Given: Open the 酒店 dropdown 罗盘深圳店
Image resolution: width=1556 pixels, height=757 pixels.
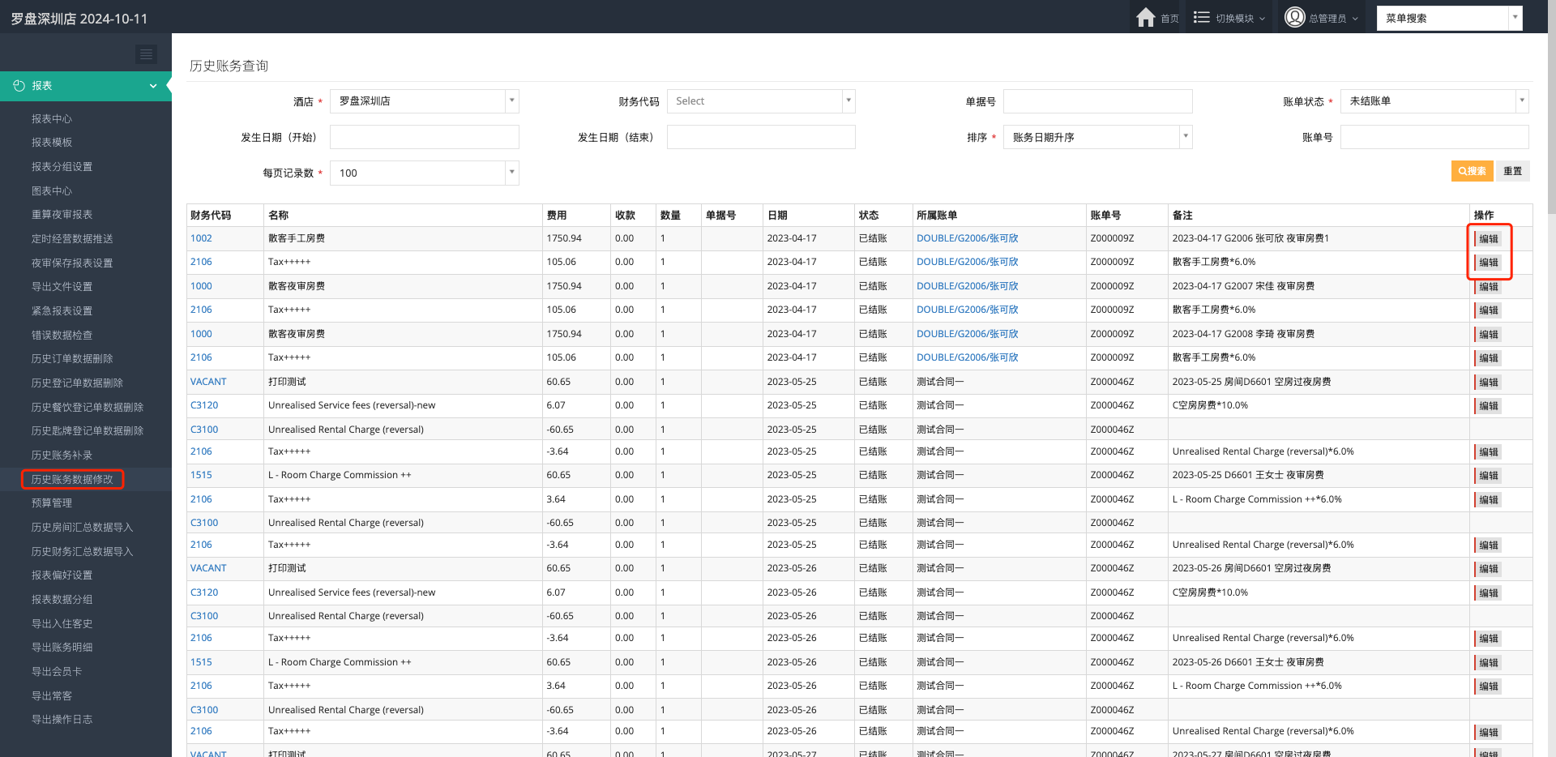Looking at the screenshot, I should click(x=425, y=101).
